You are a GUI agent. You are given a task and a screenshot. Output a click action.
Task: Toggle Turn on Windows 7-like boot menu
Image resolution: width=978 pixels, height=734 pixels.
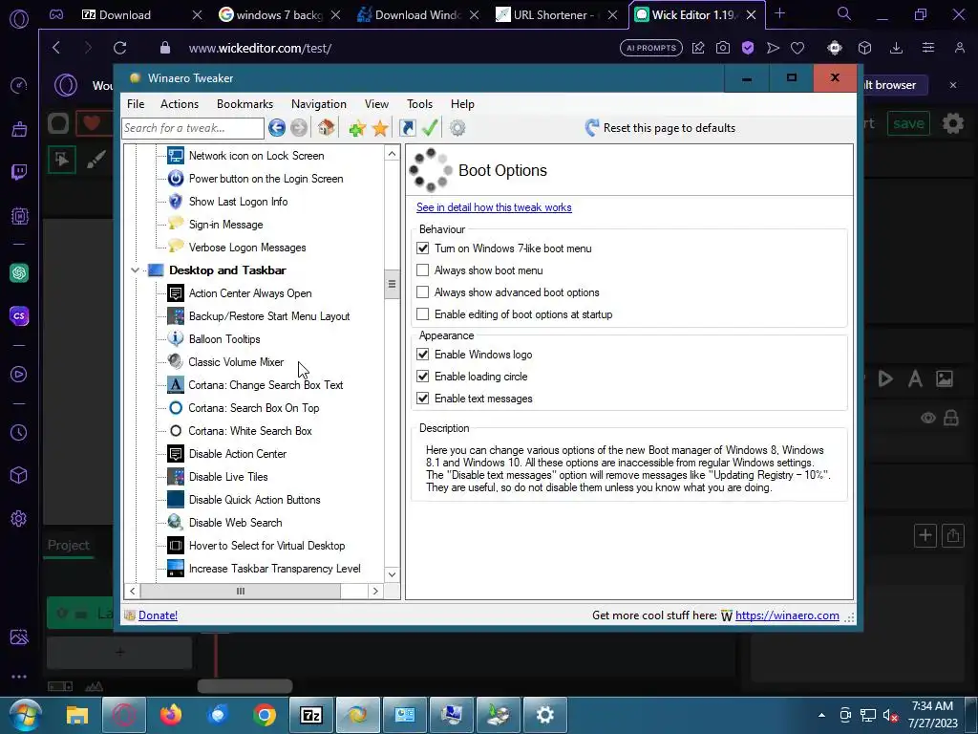pyautogui.click(x=423, y=248)
